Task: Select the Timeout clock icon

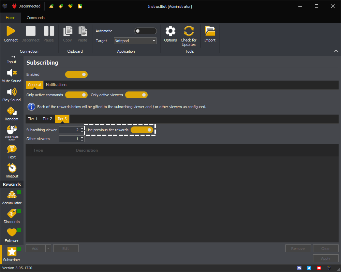Action: click(12, 171)
